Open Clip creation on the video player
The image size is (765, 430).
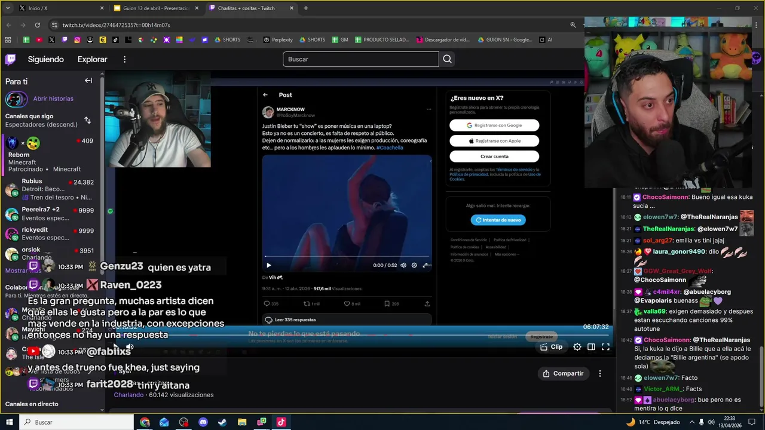point(551,346)
